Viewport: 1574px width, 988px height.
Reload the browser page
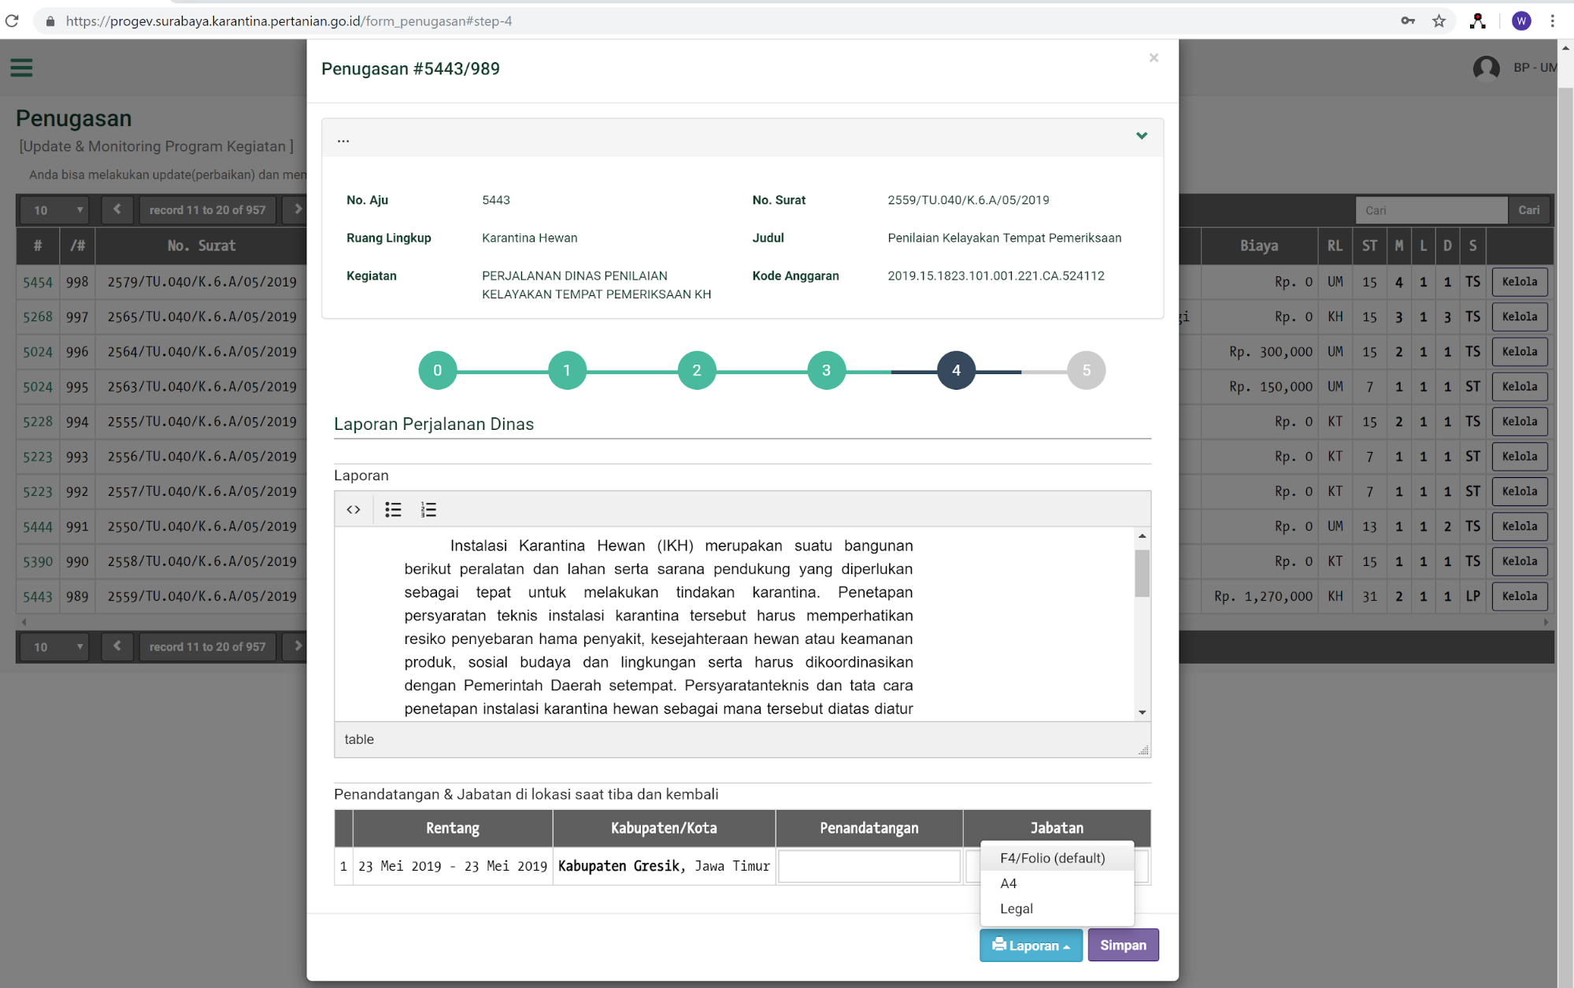pos(12,21)
